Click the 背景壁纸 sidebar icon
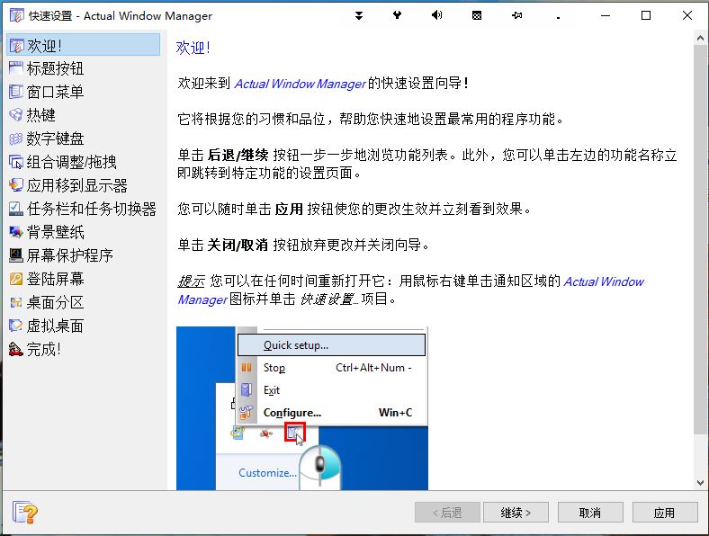Screen dimensions: 709x536 pyautogui.click(x=16, y=232)
